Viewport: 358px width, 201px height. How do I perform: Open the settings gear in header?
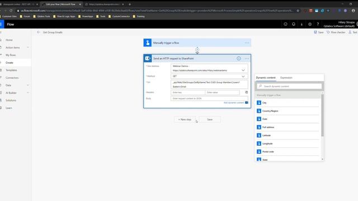(310, 24)
